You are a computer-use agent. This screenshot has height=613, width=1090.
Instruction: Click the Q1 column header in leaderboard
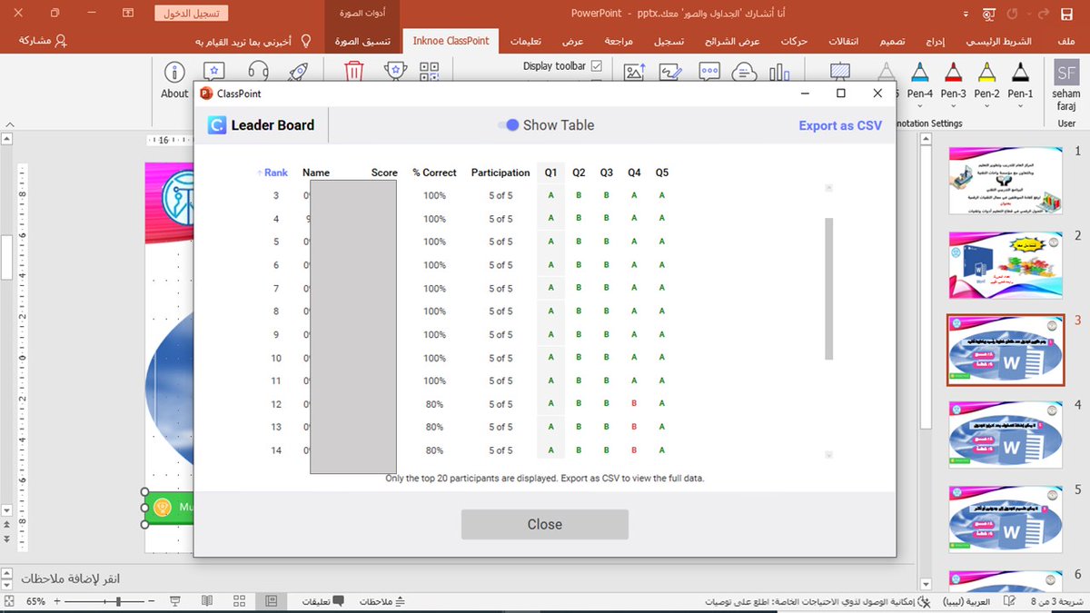(x=551, y=173)
